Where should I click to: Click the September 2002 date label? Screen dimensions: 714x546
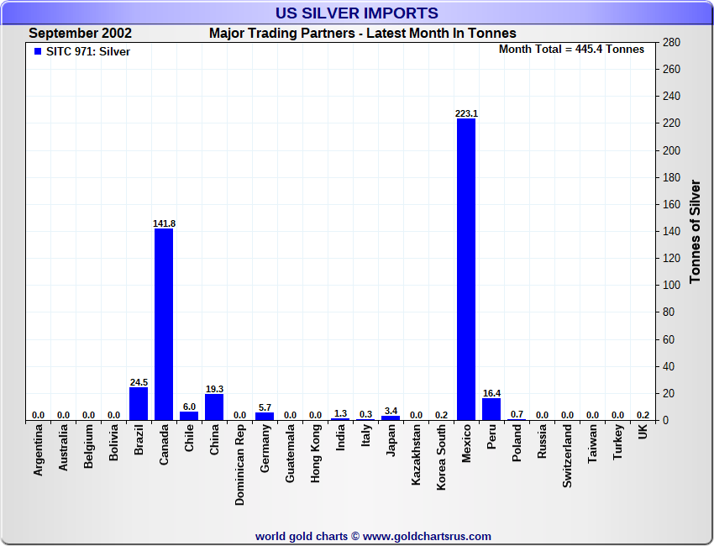(x=80, y=34)
